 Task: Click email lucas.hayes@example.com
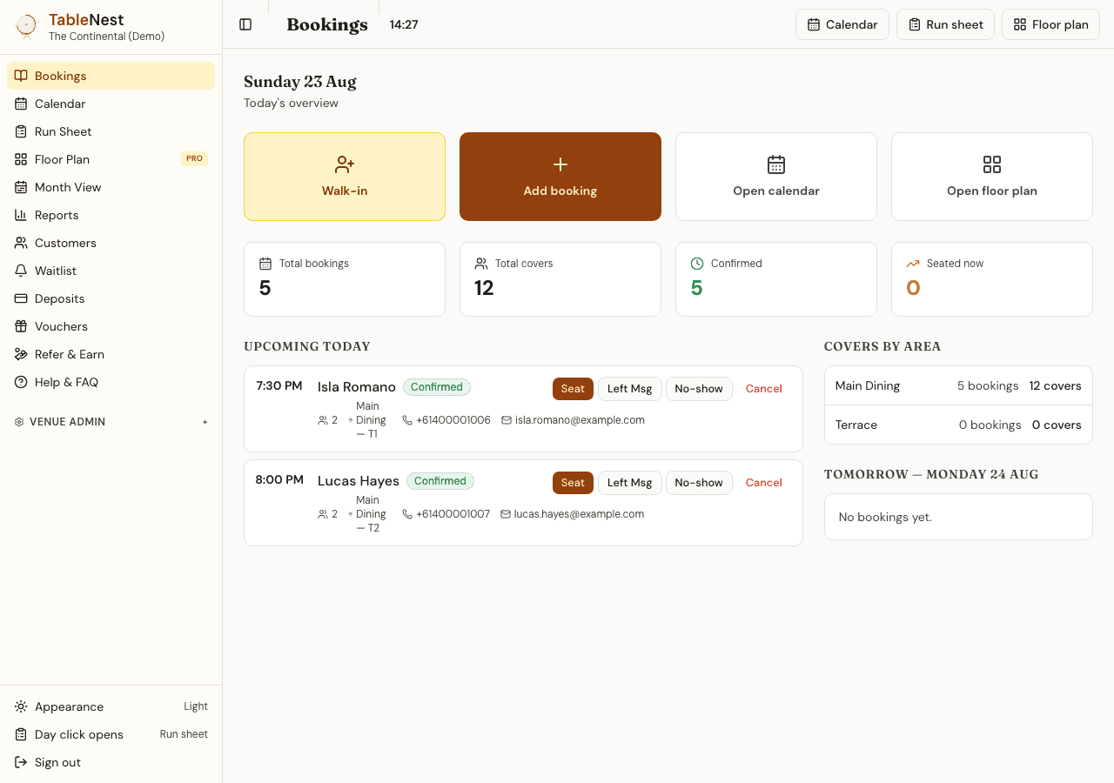[573, 514]
